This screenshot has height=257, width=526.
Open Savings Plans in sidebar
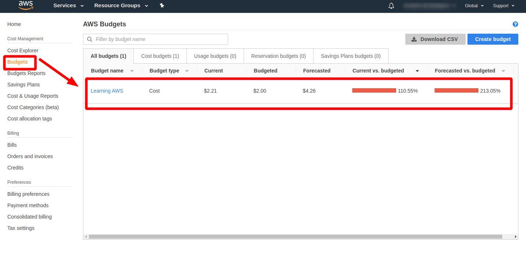pyautogui.click(x=23, y=85)
